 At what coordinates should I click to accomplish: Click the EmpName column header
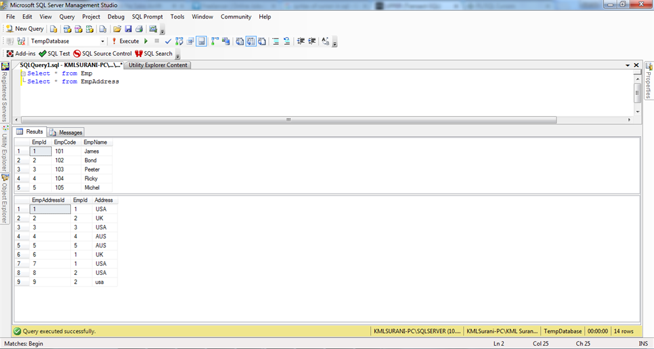[x=96, y=142]
